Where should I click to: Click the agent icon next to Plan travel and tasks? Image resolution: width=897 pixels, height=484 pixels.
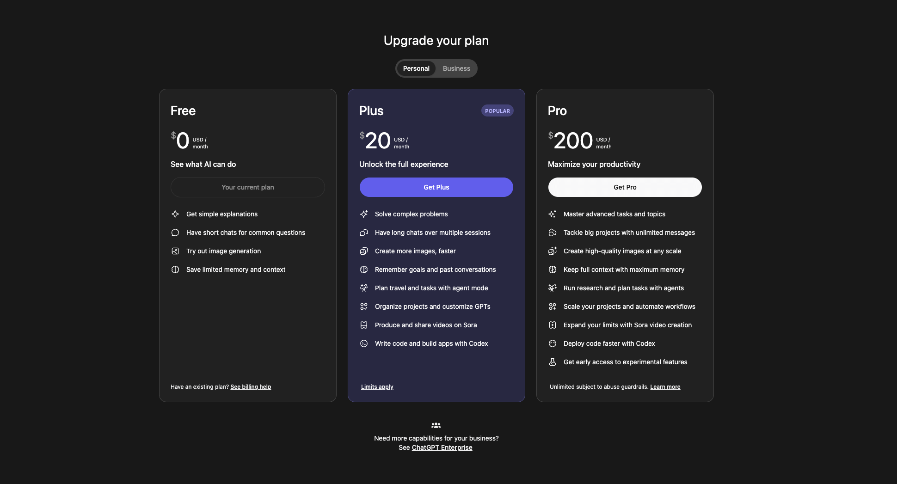[364, 288]
